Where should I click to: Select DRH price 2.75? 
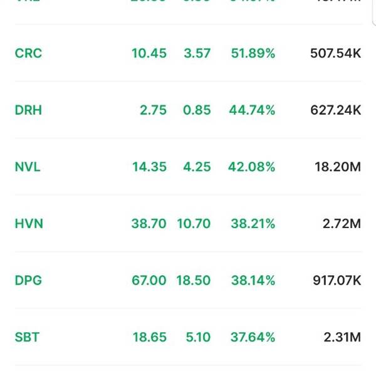point(153,110)
